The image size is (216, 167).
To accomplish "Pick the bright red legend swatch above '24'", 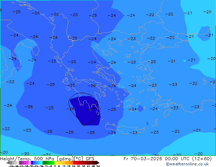I will tap(74, 163).
